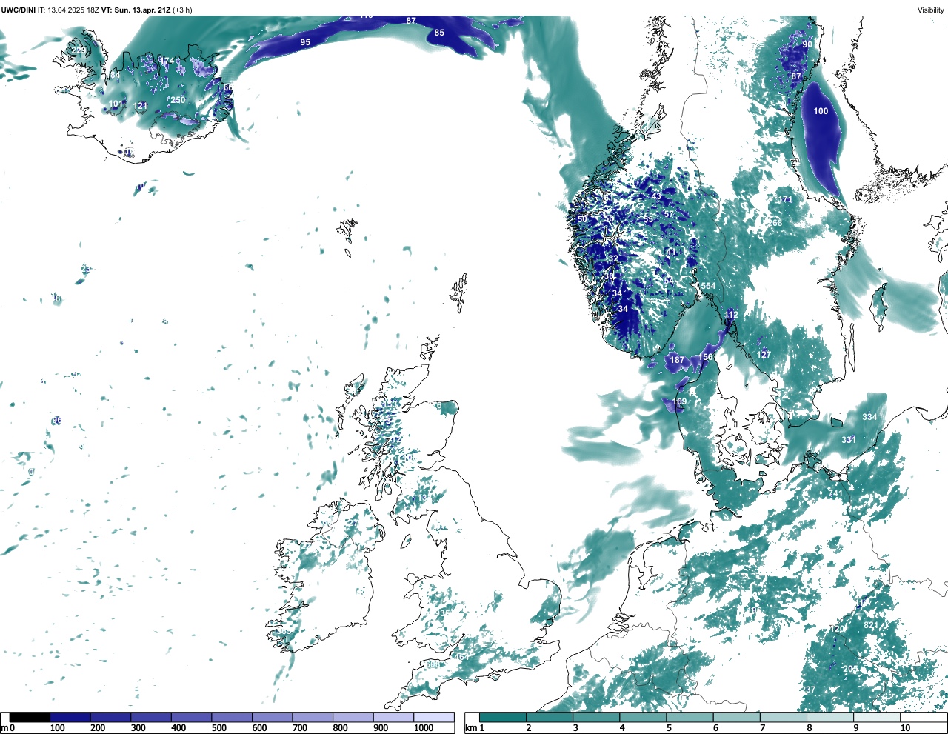The height and width of the screenshot is (734, 948).
Task: Click the "85" value in northern fog band
Action: tap(439, 33)
